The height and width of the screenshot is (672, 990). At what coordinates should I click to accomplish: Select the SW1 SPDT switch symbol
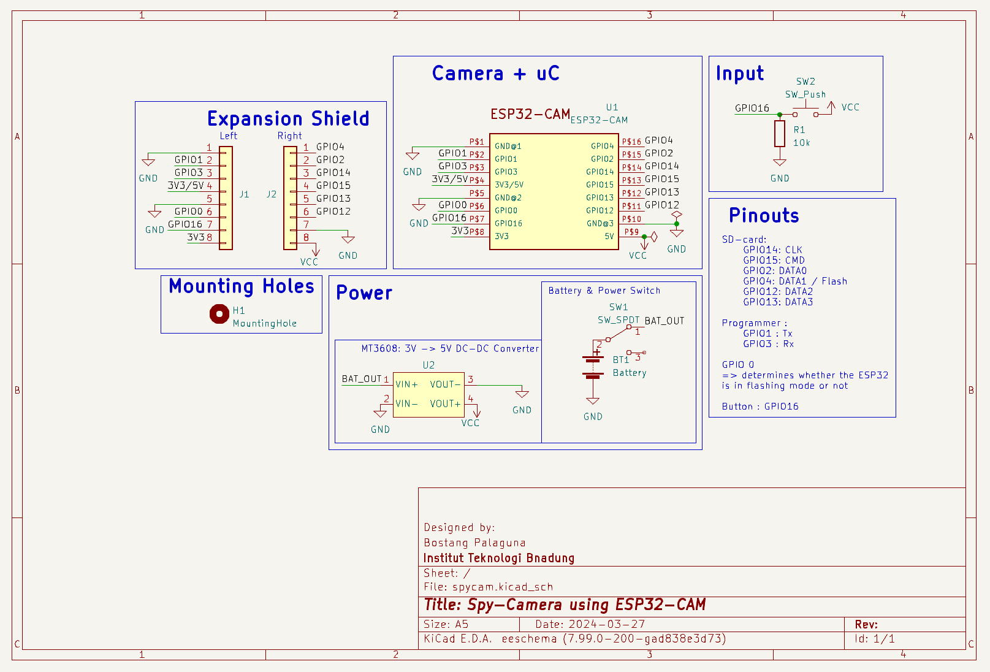[625, 340]
